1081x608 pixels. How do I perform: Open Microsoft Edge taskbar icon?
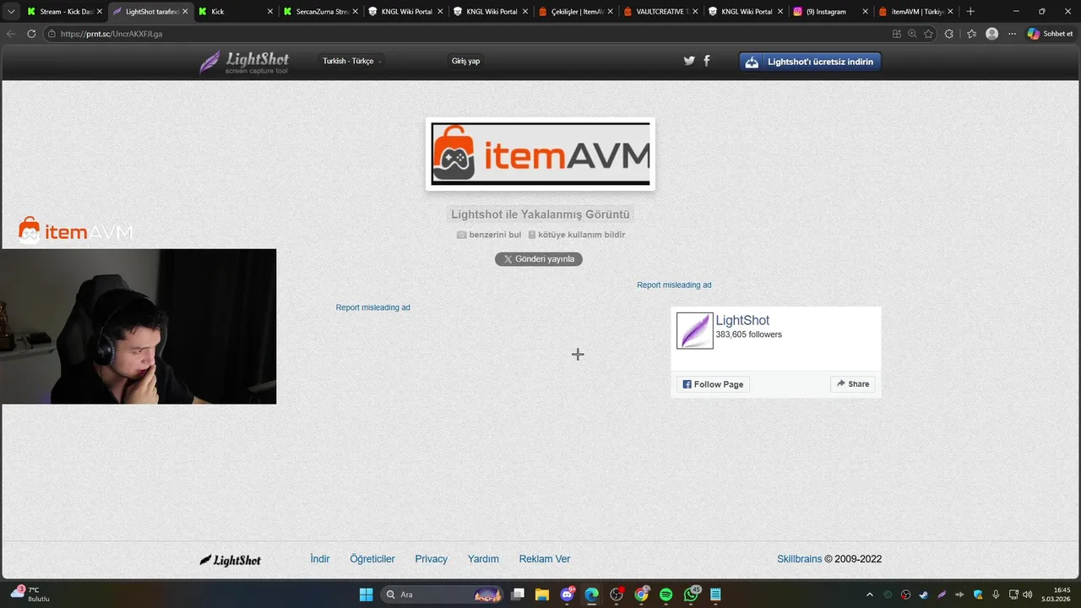(x=591, y=594)
